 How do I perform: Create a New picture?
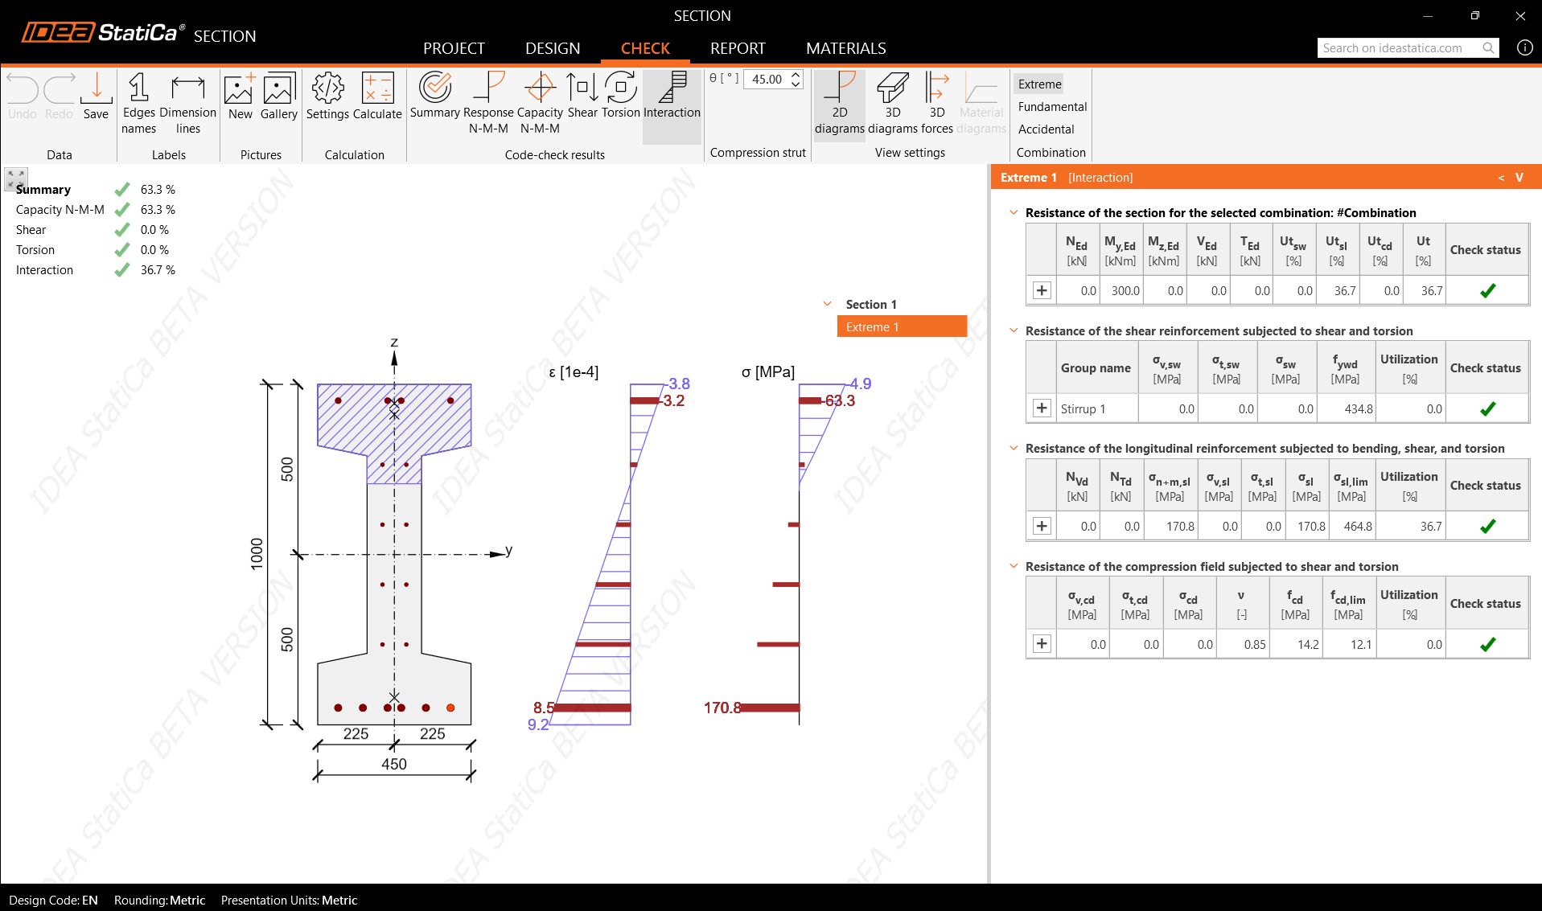(x=240, y=96)
